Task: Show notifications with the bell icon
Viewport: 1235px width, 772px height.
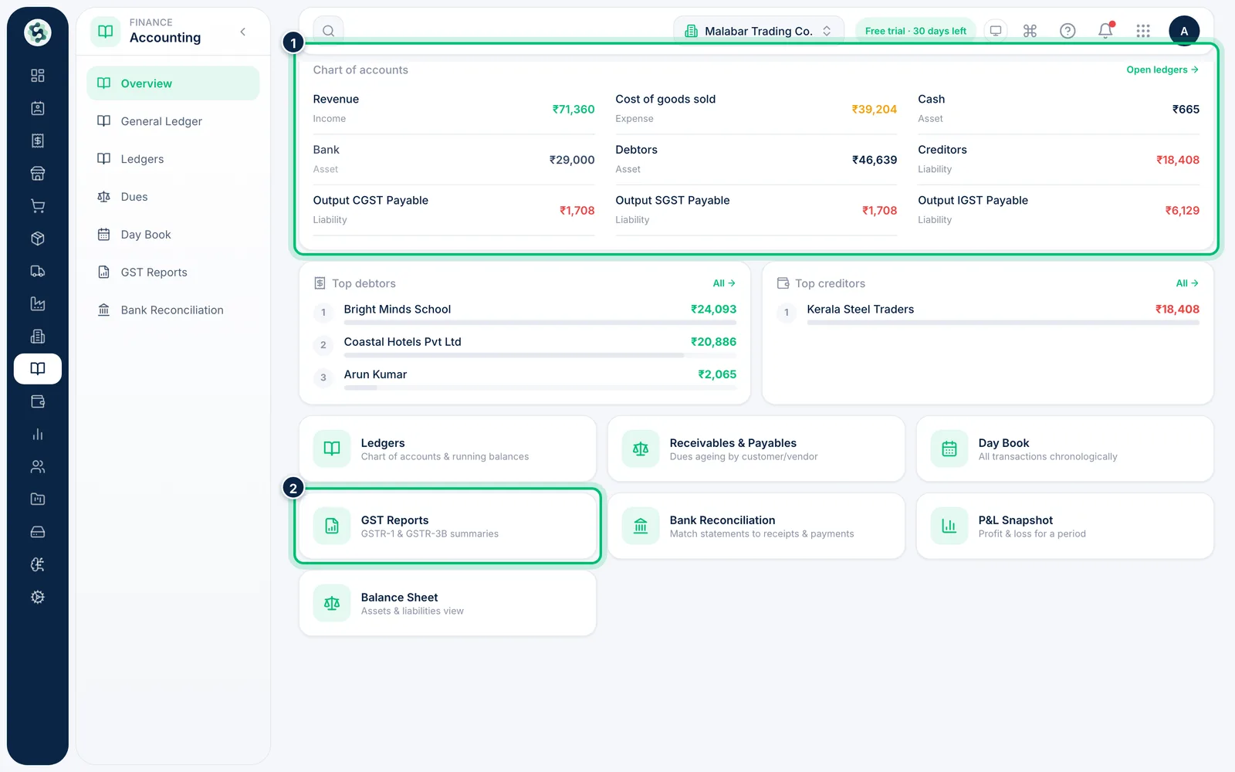Action: point(1105,31)
